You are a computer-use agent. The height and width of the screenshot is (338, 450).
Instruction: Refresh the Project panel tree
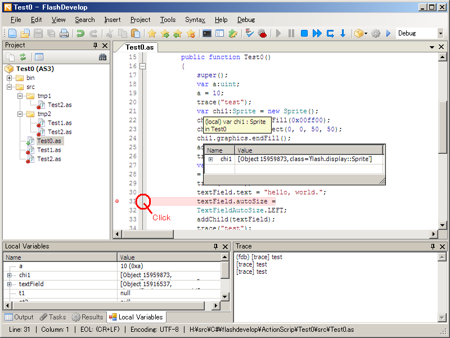click(22, 57)
